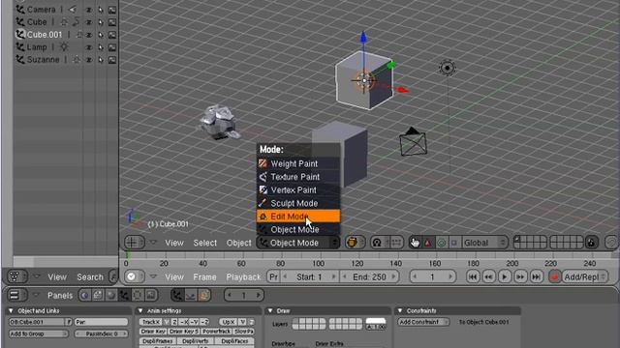Open the Add/Repl keying dropdown

[584, 277]
